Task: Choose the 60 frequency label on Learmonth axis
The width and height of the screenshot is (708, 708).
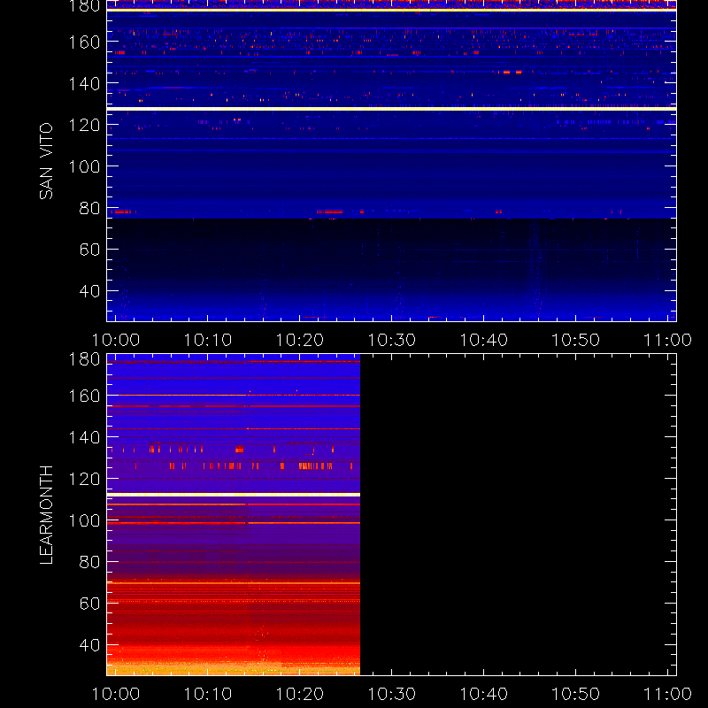Action: [89, 604]
